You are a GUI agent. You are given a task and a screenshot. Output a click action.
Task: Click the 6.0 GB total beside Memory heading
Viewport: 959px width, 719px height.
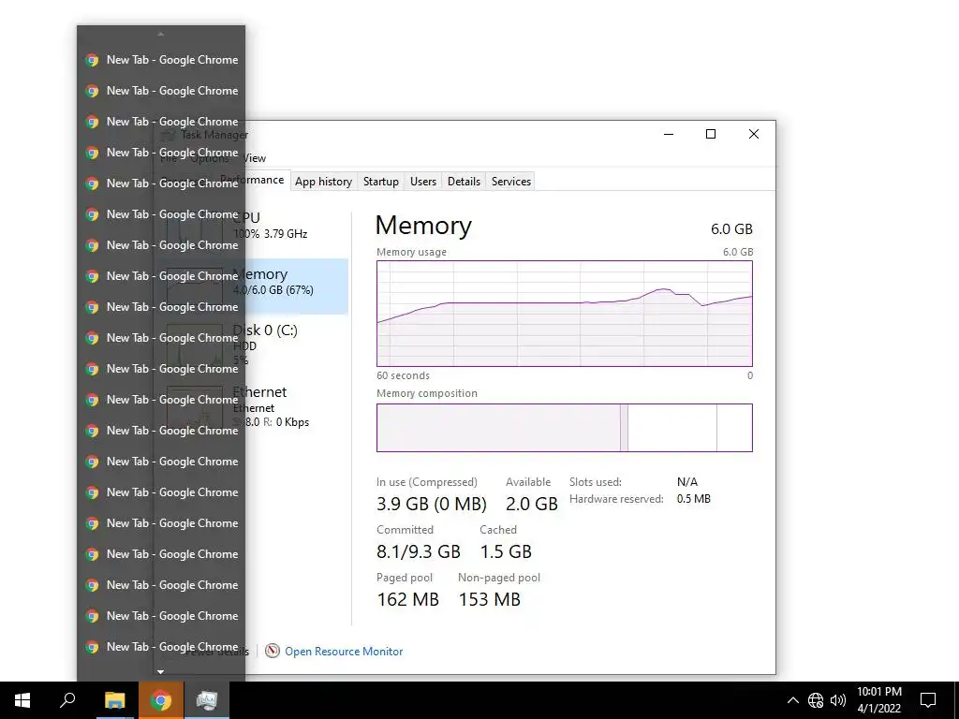coord(731,229)
